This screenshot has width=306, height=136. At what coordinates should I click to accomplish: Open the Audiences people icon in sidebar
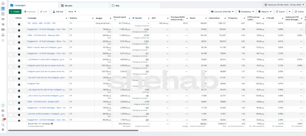pos(3,19)
